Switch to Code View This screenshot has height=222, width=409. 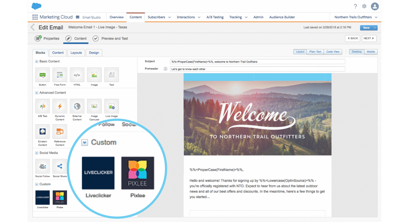(x=333, y=52)
